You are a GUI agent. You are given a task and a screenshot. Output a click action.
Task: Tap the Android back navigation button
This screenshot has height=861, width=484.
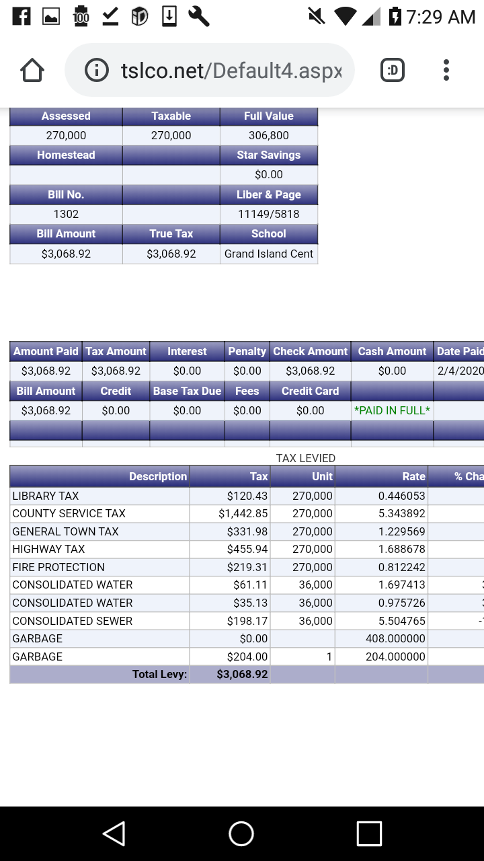[114, 833]
